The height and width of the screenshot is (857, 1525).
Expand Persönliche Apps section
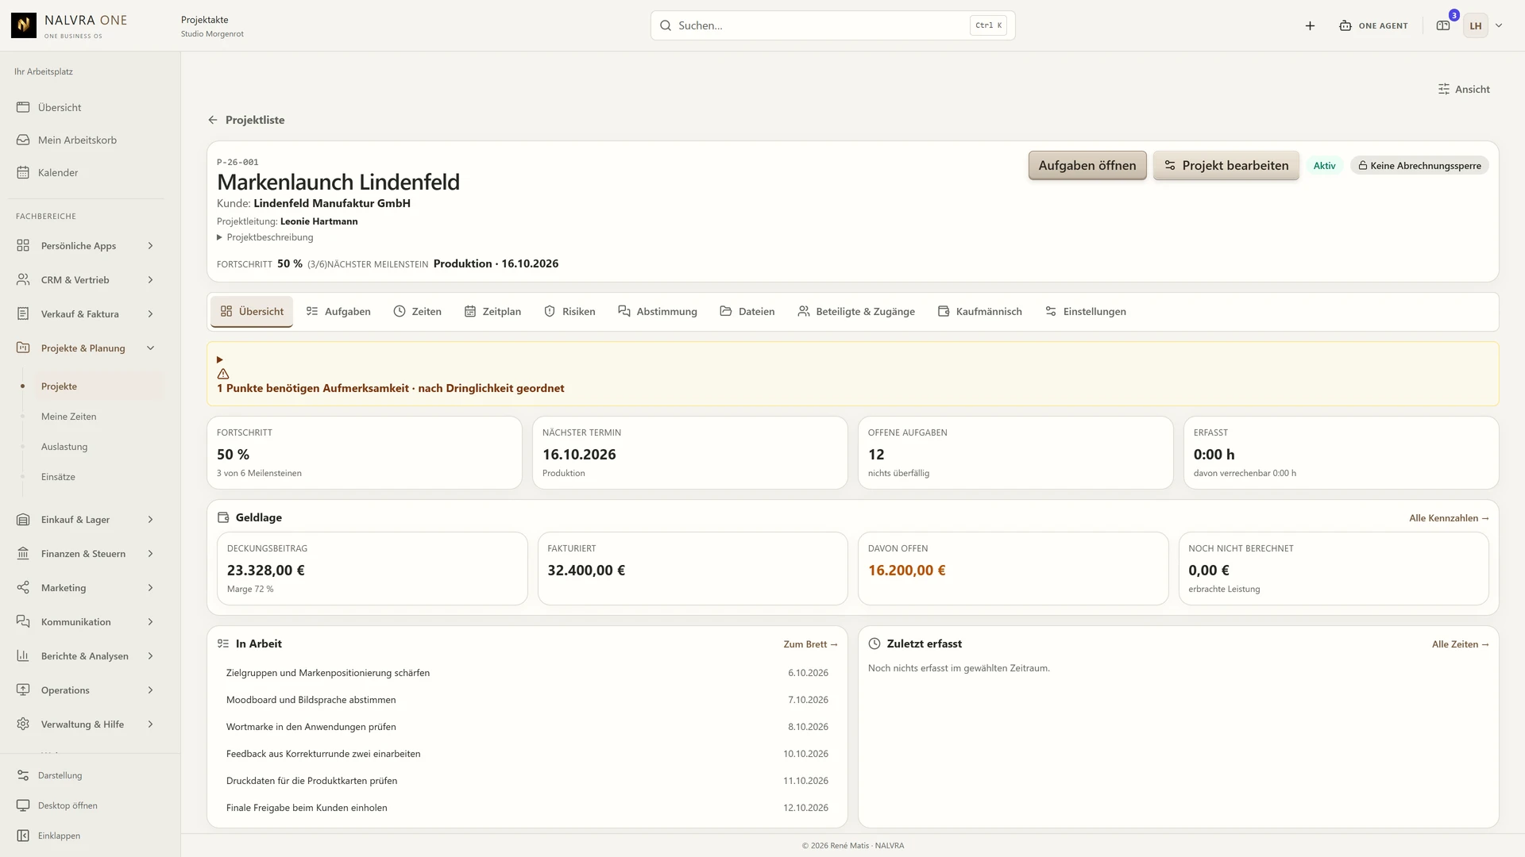point(85,246)
